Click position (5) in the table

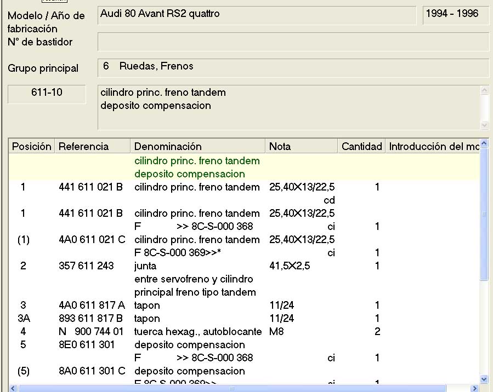23,371
